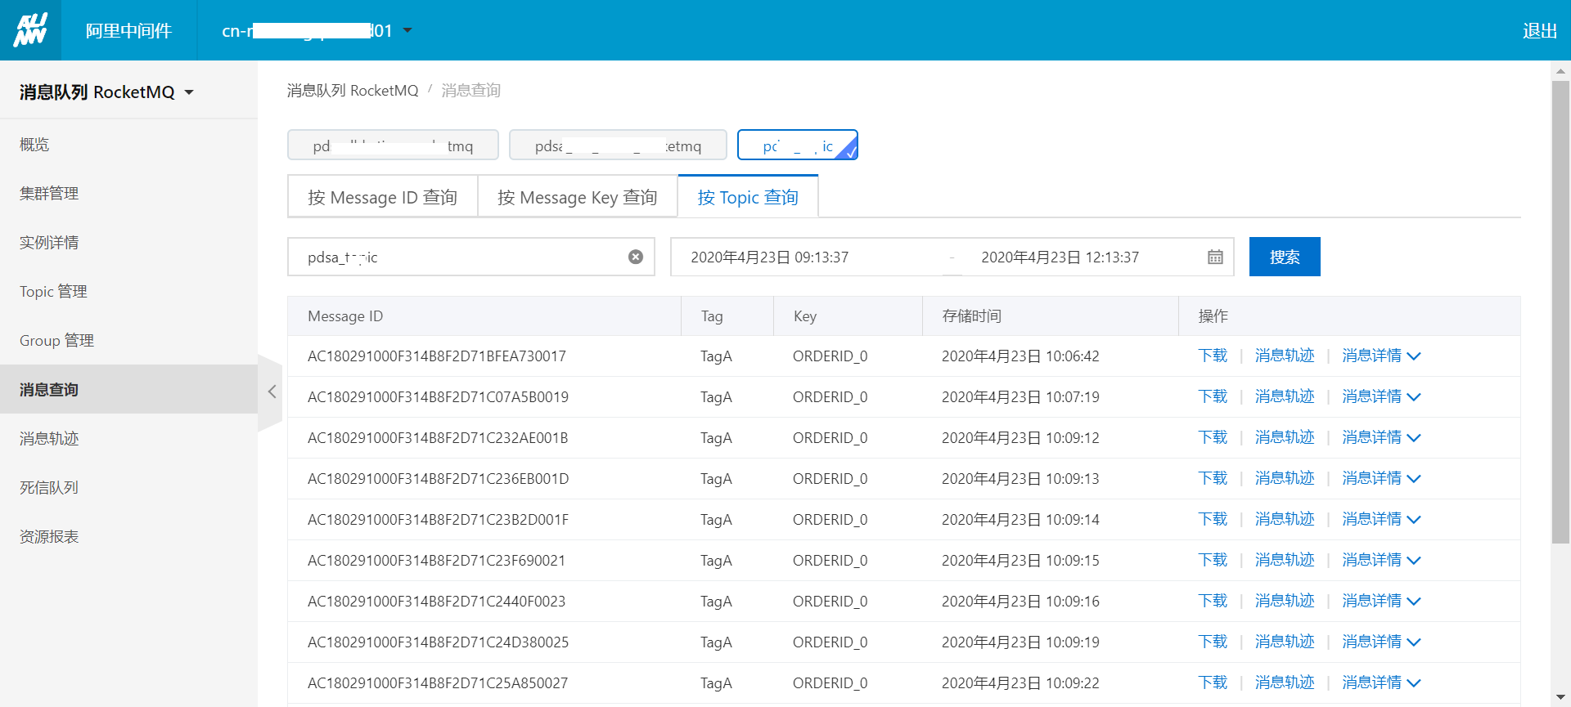Click ORDERID_0 key in row ending C07A5B0019
1571x707 pixels.
pyautogui.click(x=830, y=397)
